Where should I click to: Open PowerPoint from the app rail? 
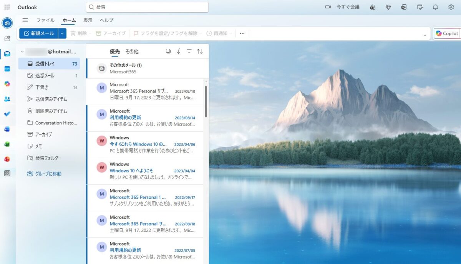(x=8, y=159)
